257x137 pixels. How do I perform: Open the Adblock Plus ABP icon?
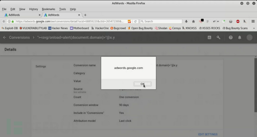(x=238, y=21)
